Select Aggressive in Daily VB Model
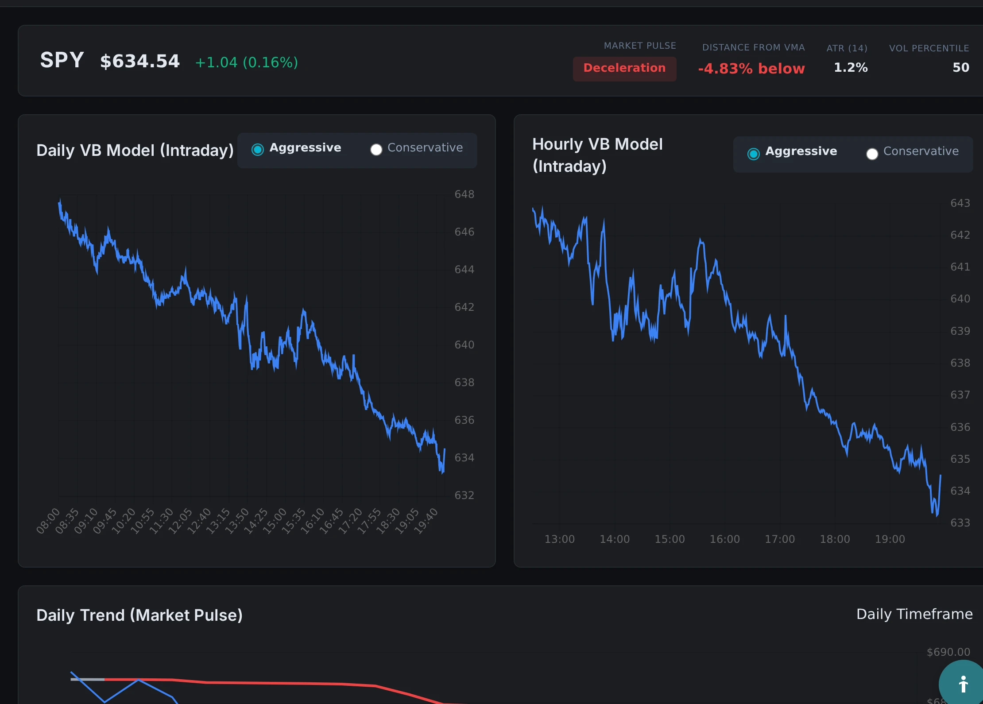The height and width of the screenshot is (704, 983). tap(258, 150)
